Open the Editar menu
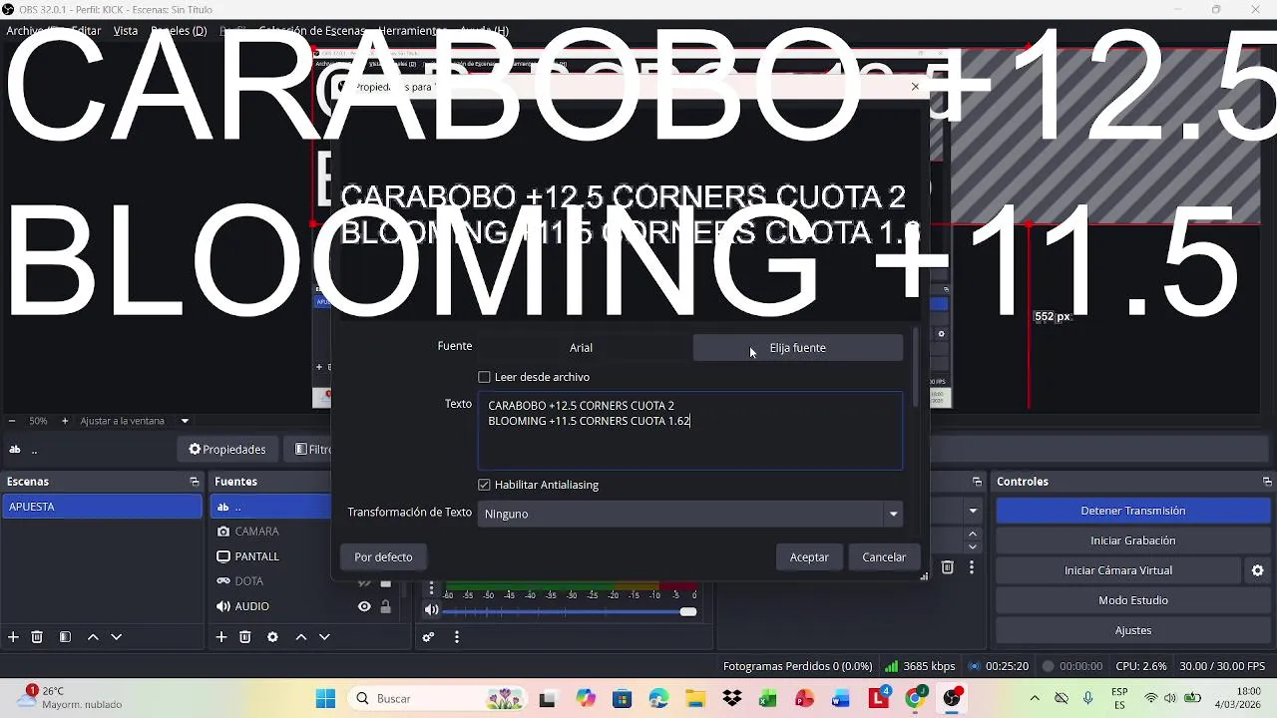 (86, 31)
